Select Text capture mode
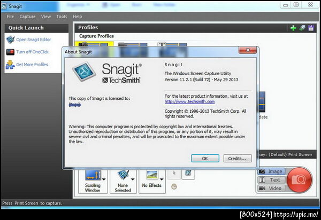 tap(272, 180)
